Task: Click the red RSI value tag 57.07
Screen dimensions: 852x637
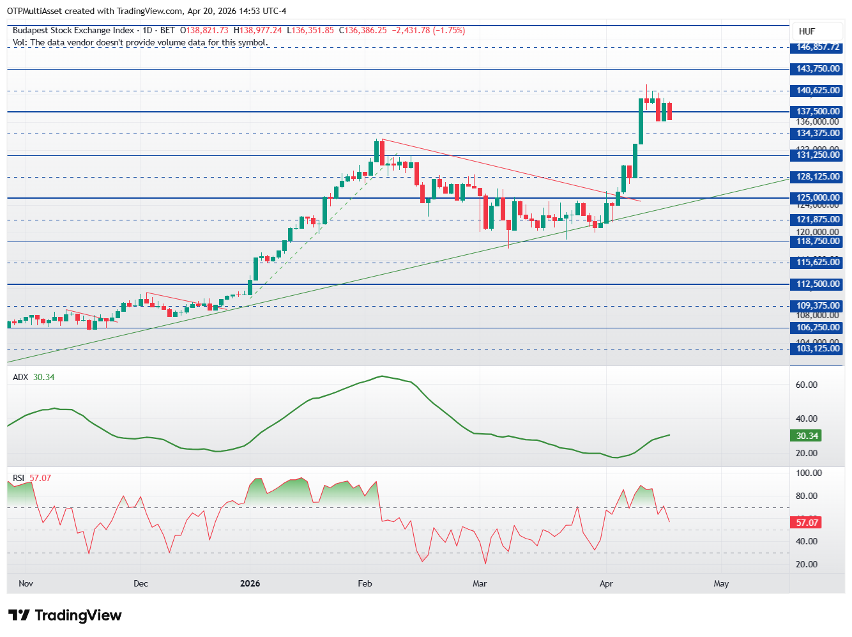Action: point(807,523)
